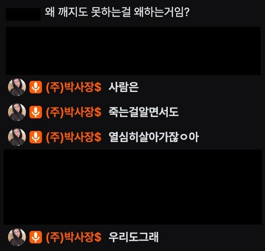Click the chat message text 사람은
The height and width of the screenshot is (251, 265).
[x=124, y=87]
